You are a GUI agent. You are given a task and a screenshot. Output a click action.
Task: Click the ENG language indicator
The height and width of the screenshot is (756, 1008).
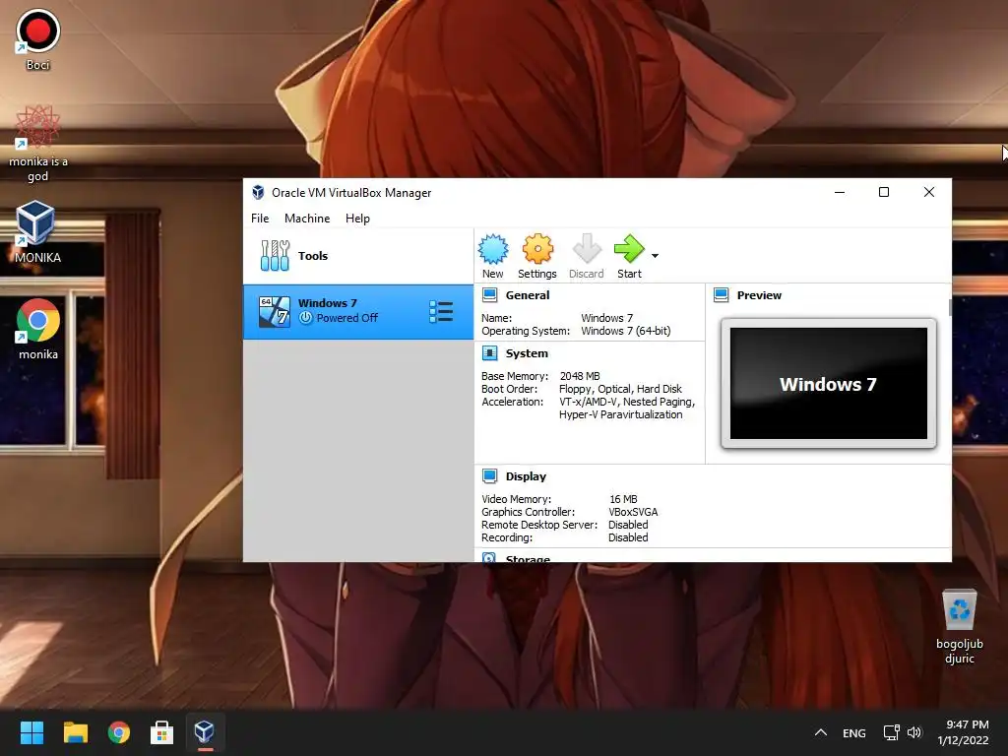[853, 733]
